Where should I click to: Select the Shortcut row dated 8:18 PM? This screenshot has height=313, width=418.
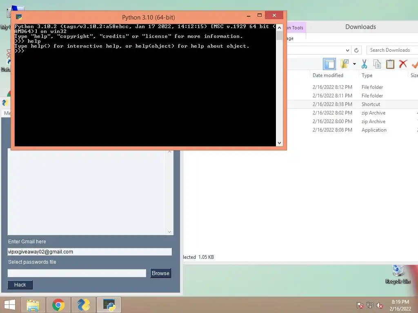click(352, 104)
